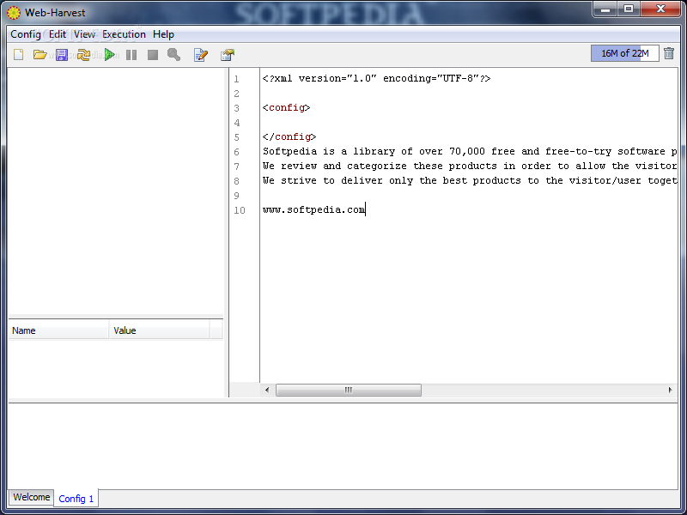The width and height of the screenshot is (687, 515).
Task: Click the editor scrollbar right arrow
Action: [670, 390]
